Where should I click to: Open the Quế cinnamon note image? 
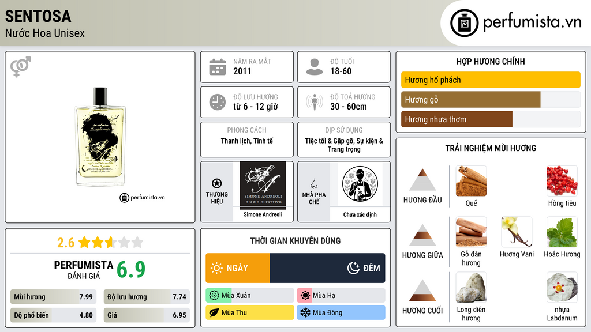471,181
